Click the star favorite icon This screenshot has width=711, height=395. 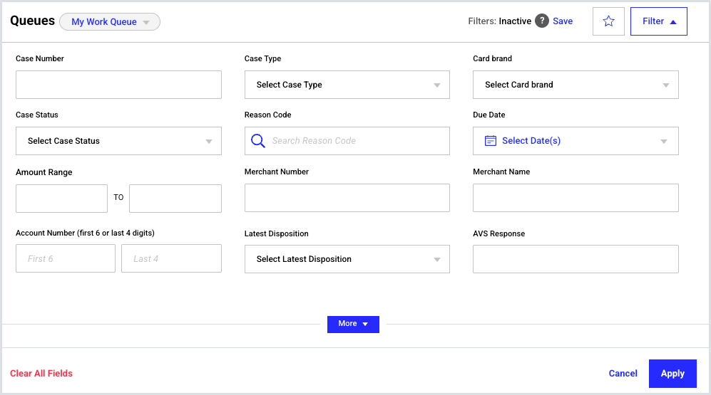tap(608, 21)
